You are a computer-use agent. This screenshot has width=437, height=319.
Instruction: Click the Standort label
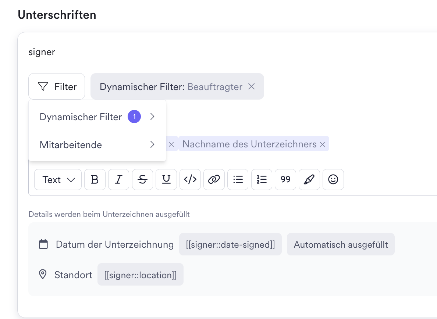(73, 275)
